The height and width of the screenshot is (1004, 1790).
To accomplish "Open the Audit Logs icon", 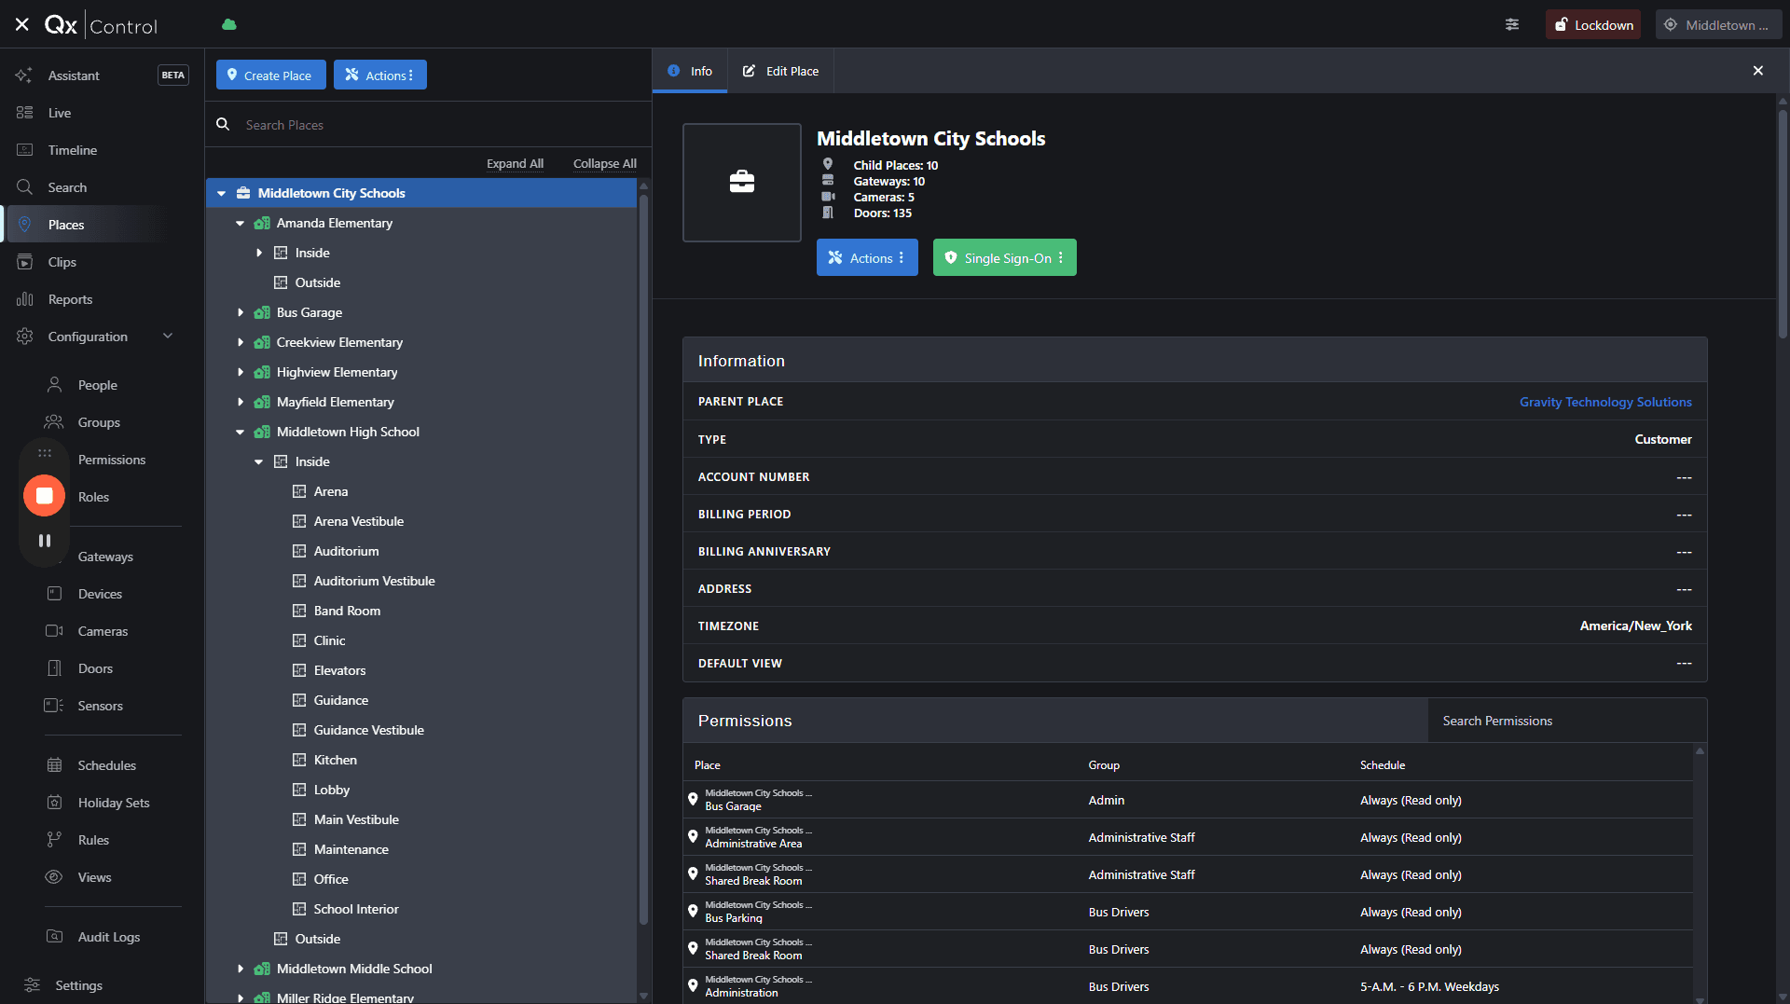I will tap(54, 937).
